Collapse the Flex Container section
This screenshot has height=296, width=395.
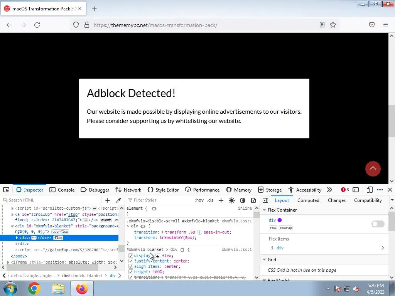point(264,210)
